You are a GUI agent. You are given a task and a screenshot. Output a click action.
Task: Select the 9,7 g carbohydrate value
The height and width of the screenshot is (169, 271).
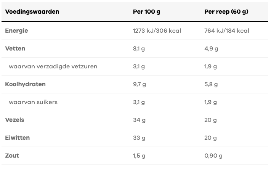point(139,84)
